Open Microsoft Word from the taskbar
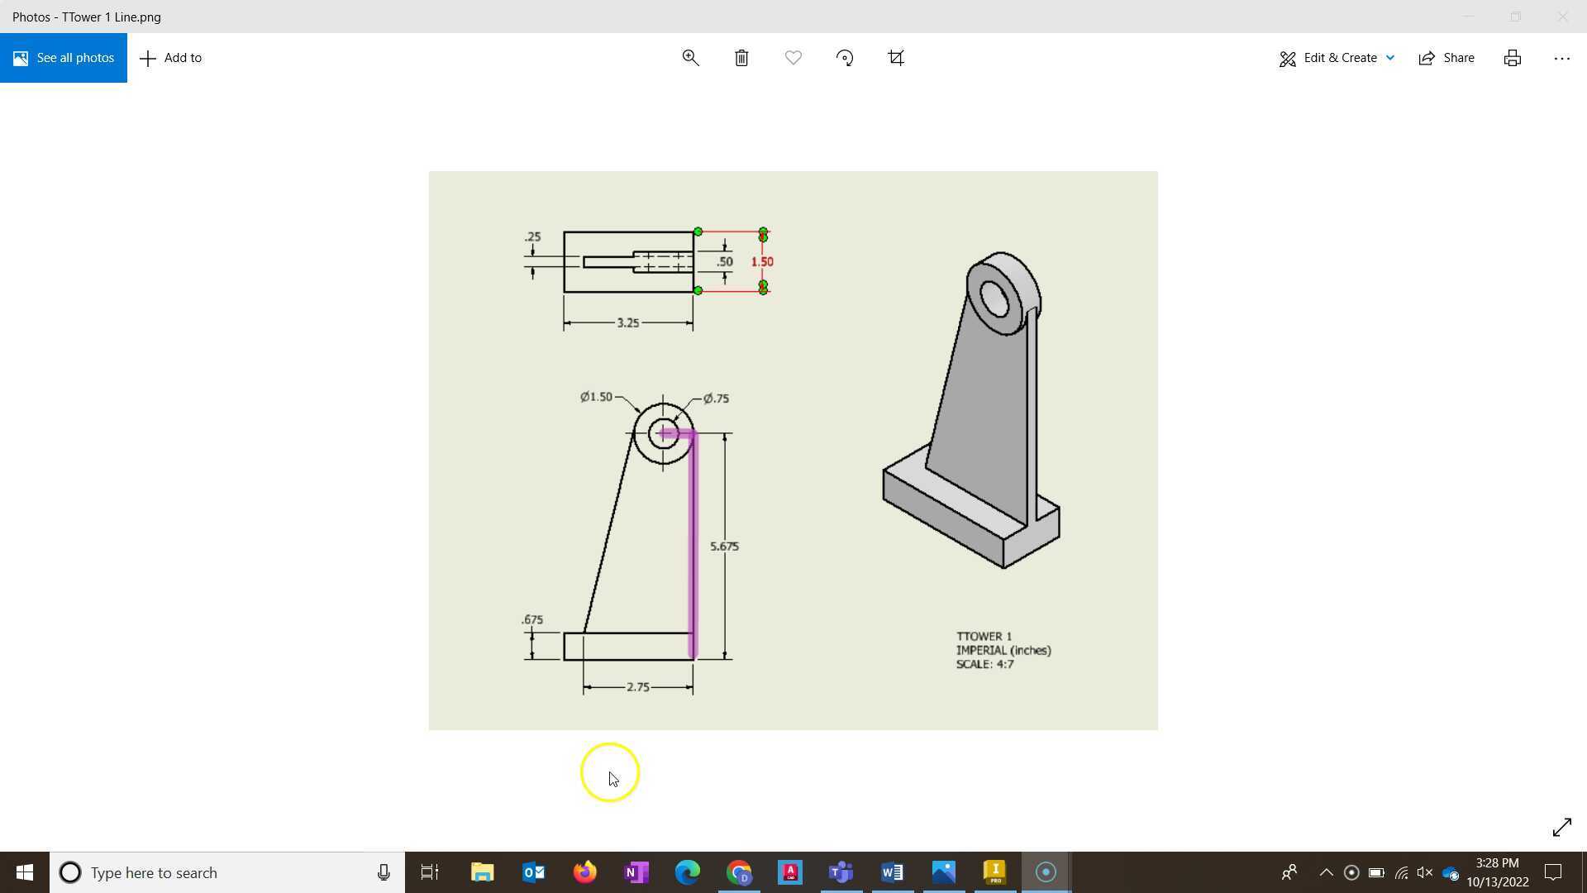The height and width of the screenshot is (893, 1587). tap(892, 872)
